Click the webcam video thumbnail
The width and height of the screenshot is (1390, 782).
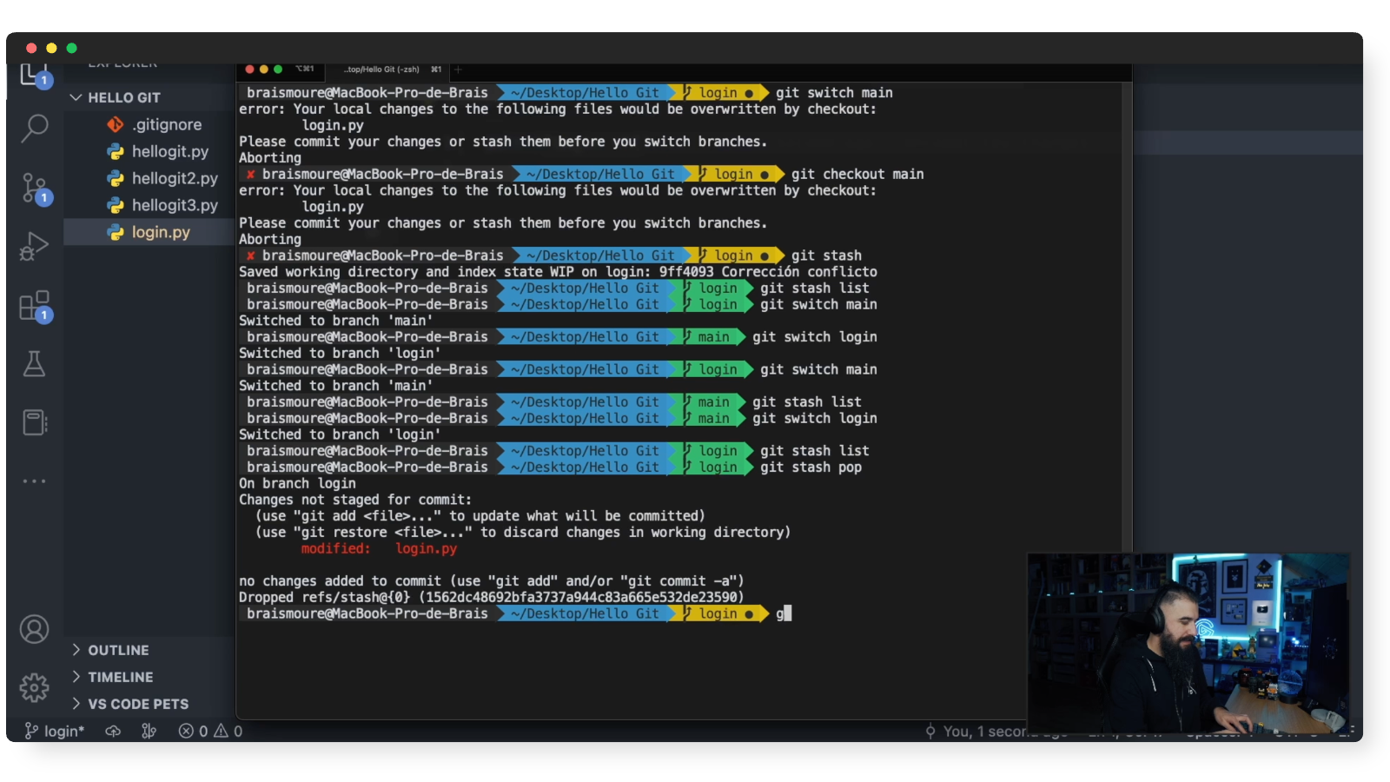[x=1188, y=643]
